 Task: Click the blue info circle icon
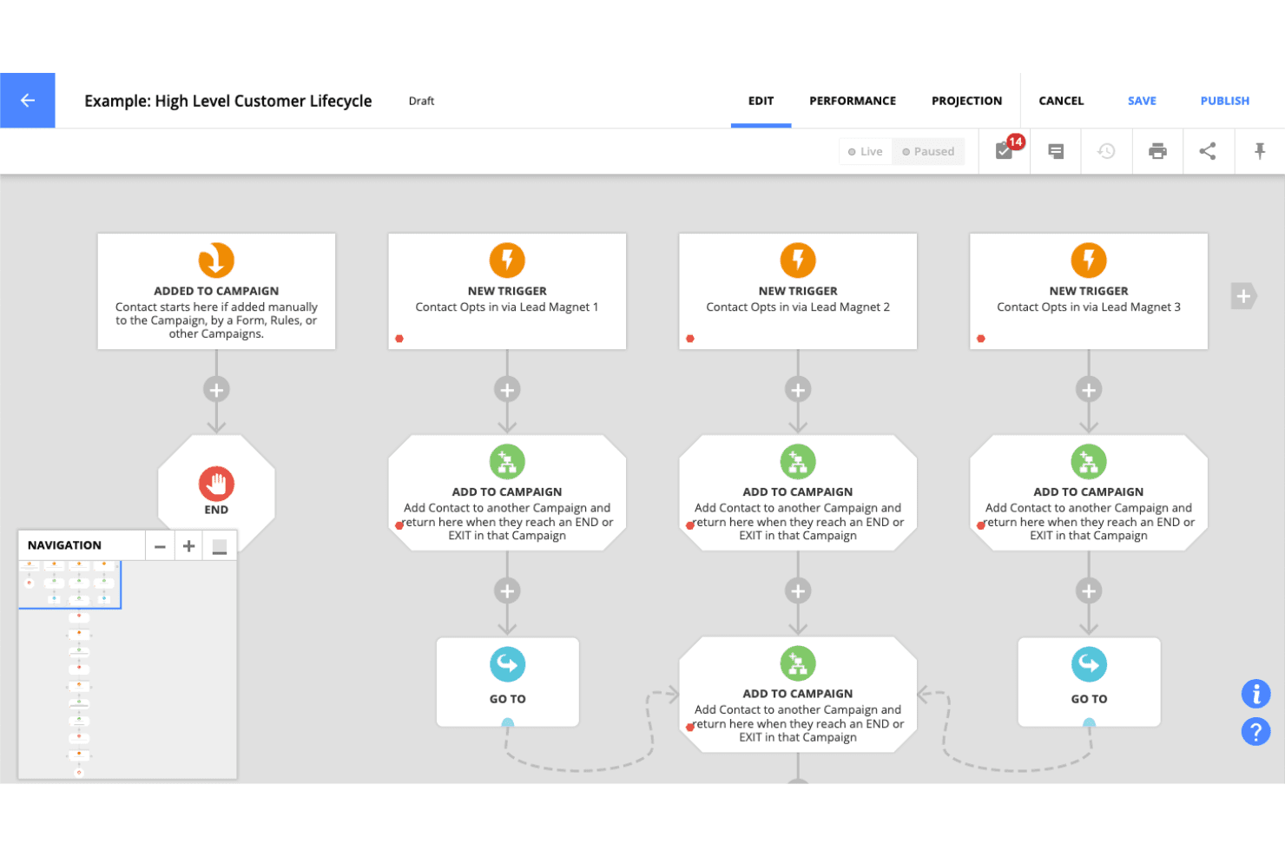click(x=1255, y=694)
